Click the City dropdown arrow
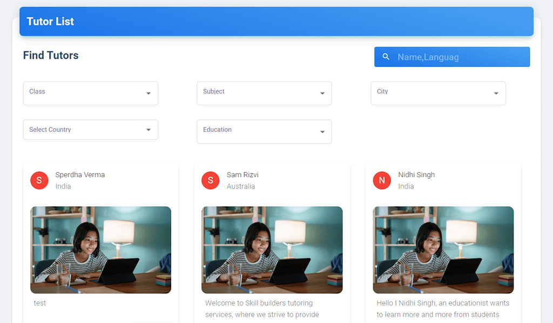This screenshot has width=553, height=323. click(496, 93)
